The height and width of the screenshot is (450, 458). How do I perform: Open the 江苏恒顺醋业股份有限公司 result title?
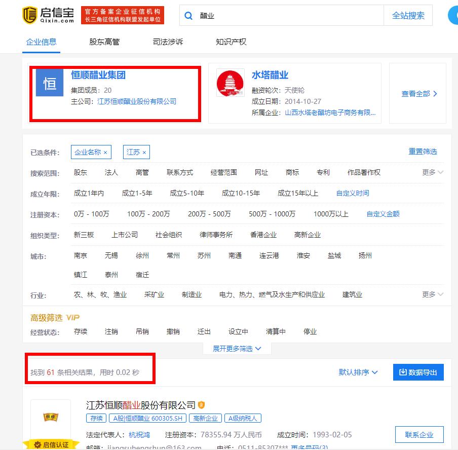pyautogui.click(x=140, y=405)
